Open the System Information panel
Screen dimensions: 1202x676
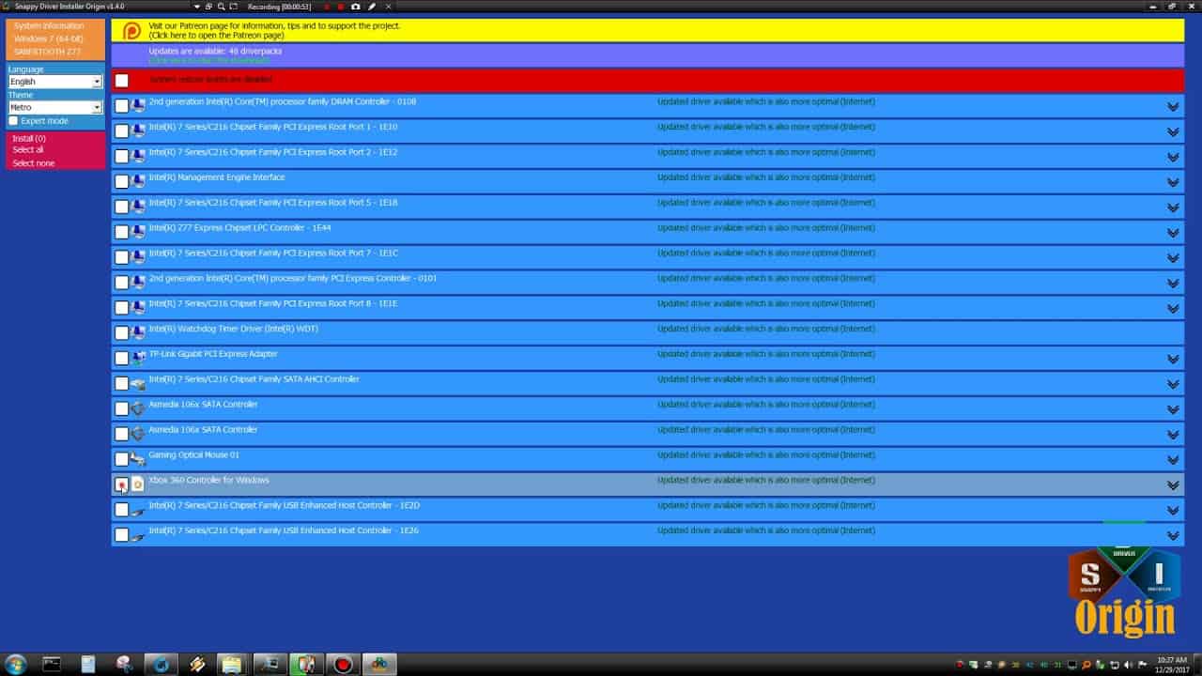(49, 26)
